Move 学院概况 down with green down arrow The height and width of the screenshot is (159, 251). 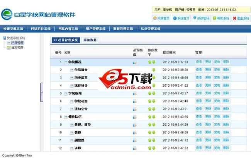tap(154, 62)
